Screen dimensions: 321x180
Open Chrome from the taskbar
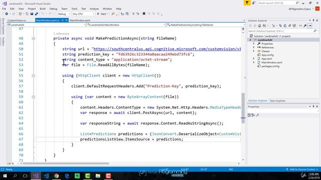click(57, 175)
